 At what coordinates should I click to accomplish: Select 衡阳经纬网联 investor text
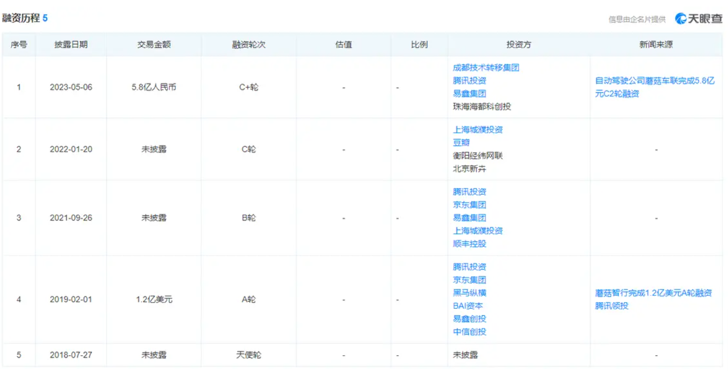478,156
